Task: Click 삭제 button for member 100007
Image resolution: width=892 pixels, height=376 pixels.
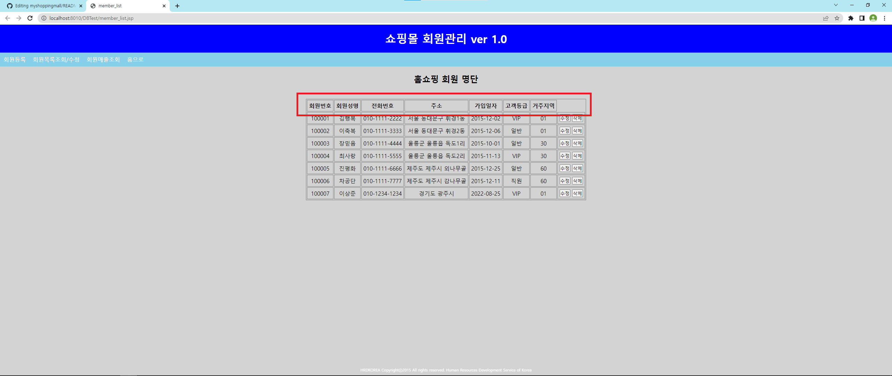Action: click(x=578, y=193)
